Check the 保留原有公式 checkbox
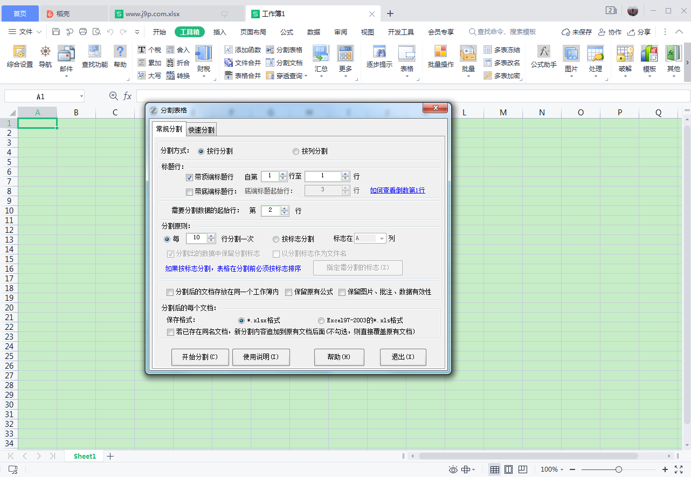Image resolution: width=691 pixels, height=477 pixels. [x=289, y=292]
